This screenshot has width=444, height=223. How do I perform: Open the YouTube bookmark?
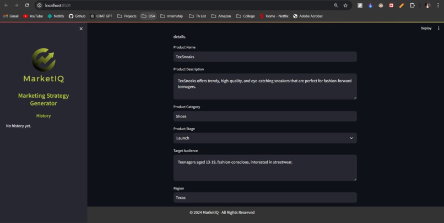coord(33,16)
